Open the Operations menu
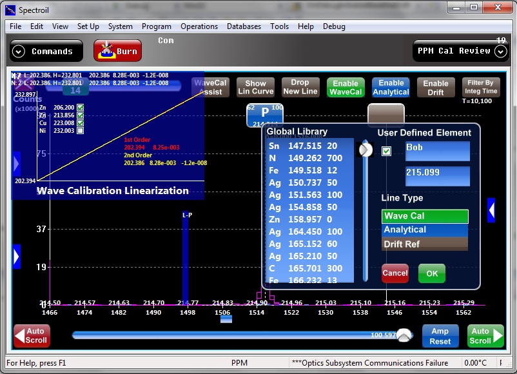 tap(199, 26)
